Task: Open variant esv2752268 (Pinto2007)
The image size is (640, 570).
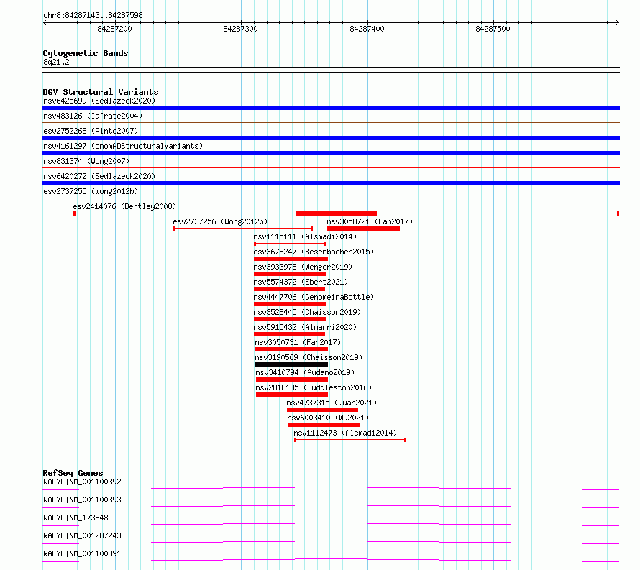Action: pyautogui.click(x=91, y=131)
